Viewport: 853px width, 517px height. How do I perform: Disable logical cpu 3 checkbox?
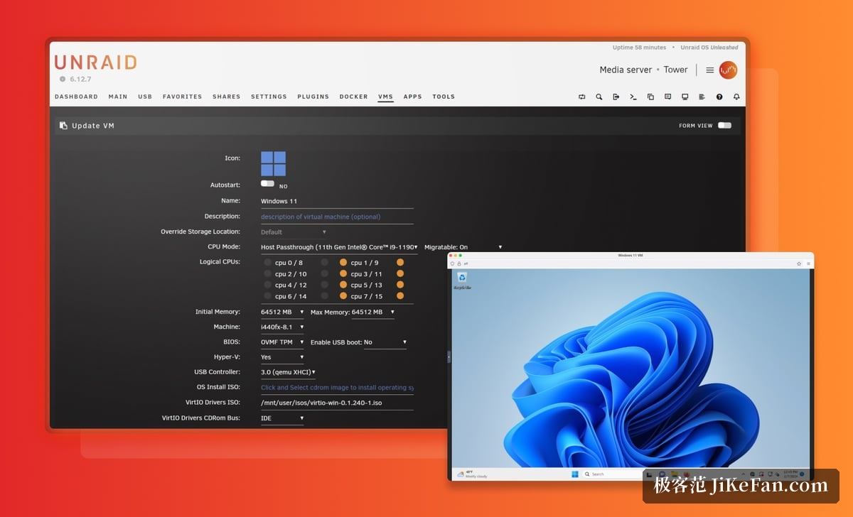343,273
